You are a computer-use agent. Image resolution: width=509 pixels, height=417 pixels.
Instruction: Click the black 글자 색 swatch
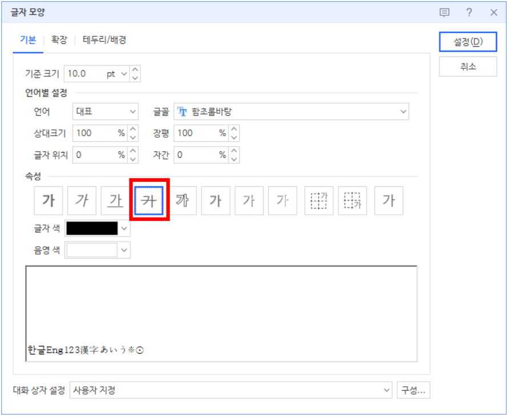(x=92, y=228)
